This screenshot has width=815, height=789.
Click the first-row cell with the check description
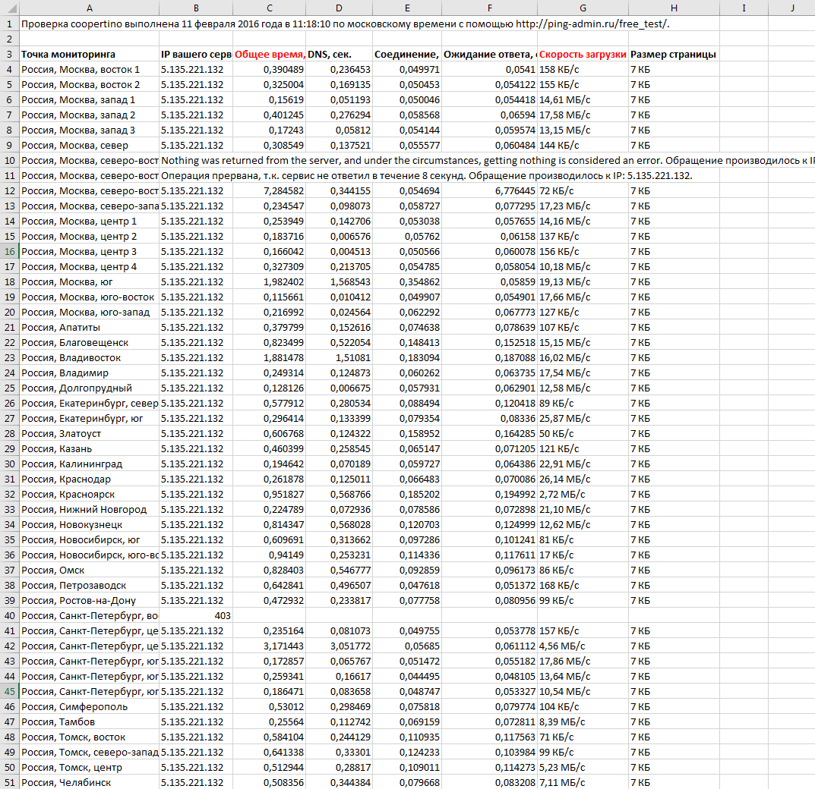(89, 24)
